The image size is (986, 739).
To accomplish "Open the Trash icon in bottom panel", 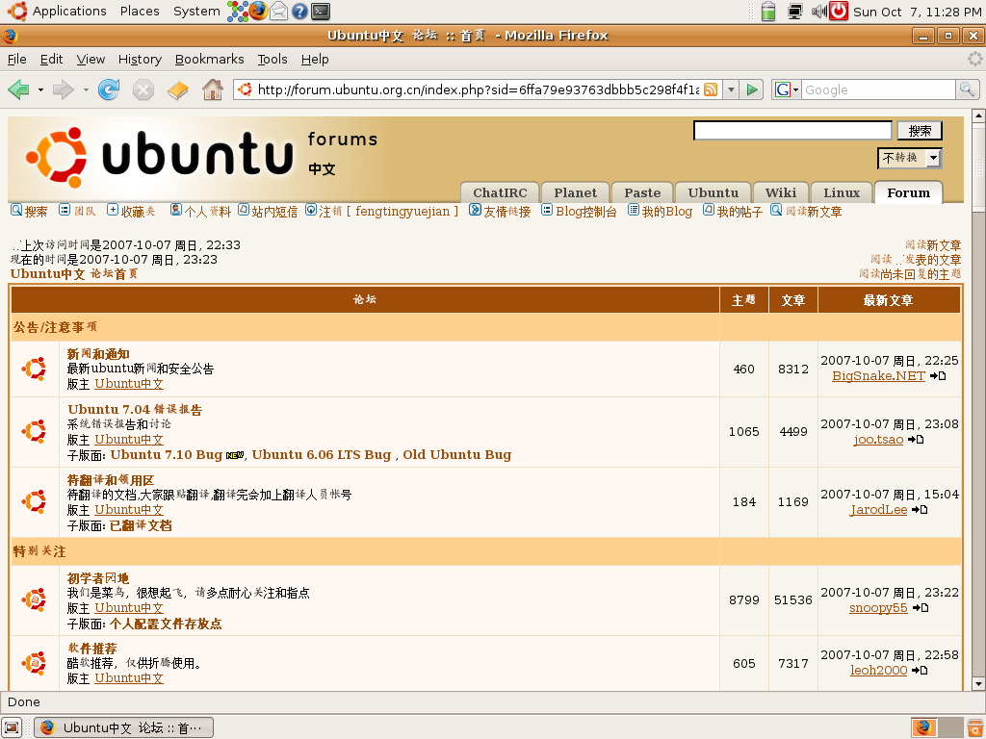I will (974, 727).
